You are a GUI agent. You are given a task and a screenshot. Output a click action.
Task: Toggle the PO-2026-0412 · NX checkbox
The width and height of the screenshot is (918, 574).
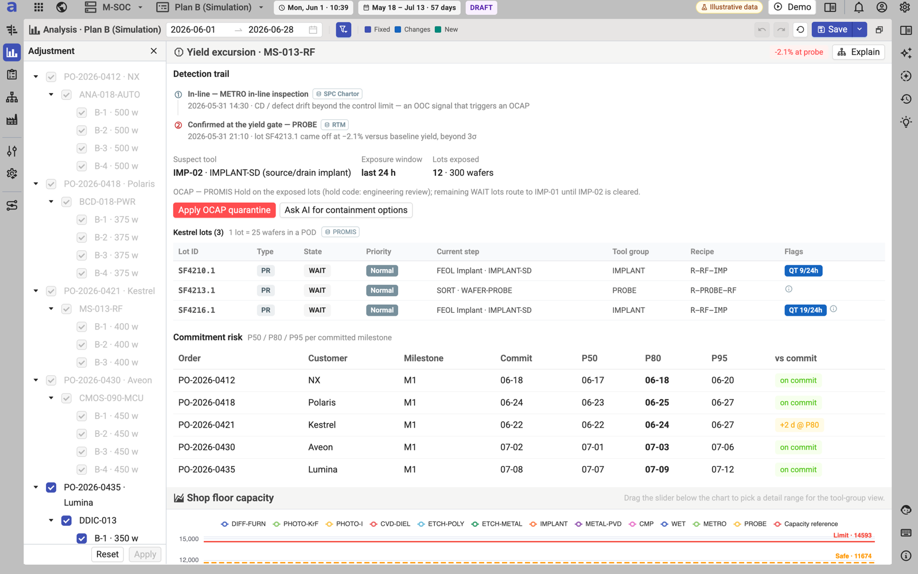(x=51, y=77)
